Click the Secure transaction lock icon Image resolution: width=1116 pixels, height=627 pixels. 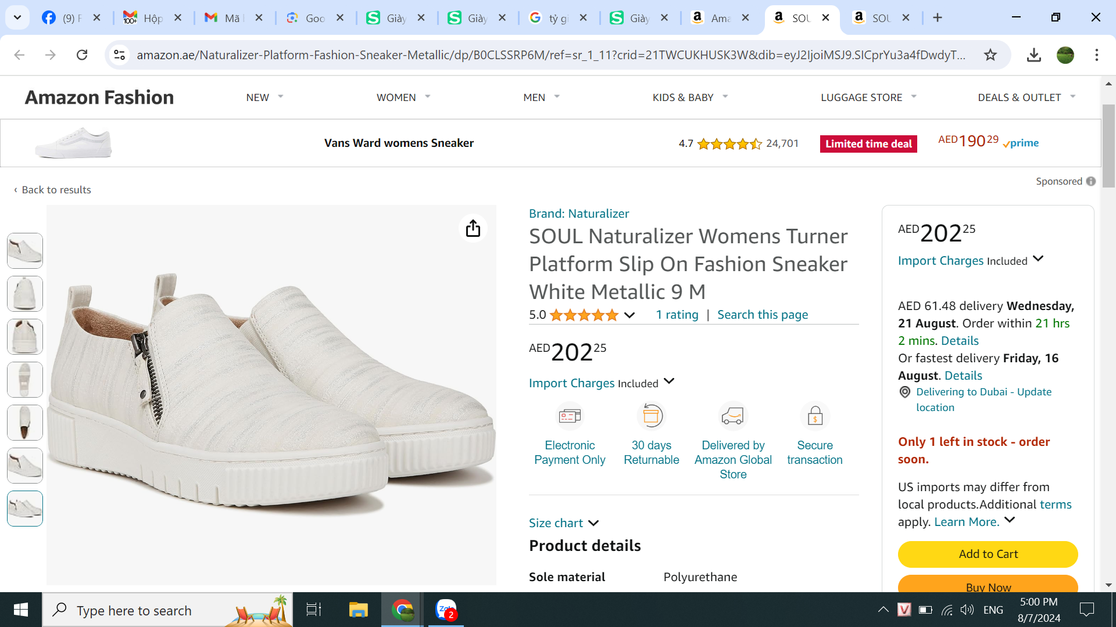coord(815,416)
